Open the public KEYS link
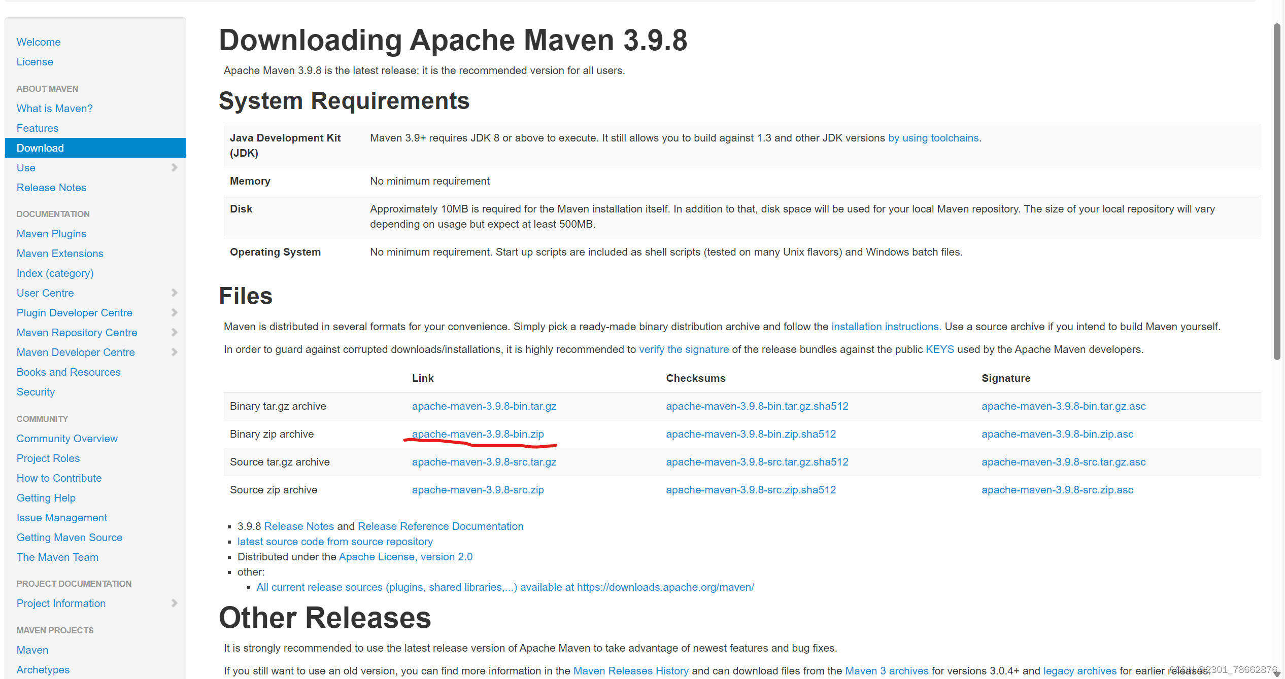1285x679 pixels. (940, 349)
